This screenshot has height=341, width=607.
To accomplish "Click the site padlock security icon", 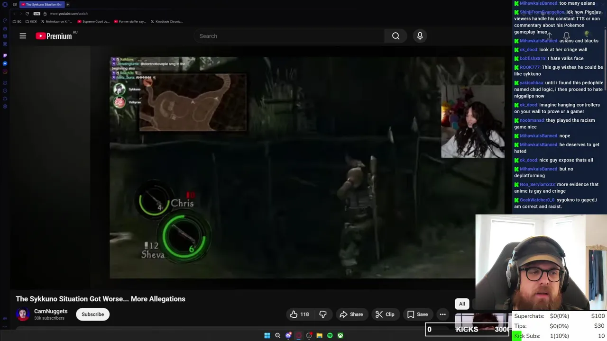I will 45,14.
